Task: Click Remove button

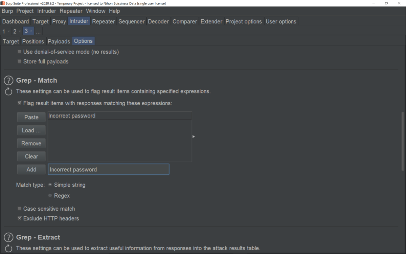Action: click(x=31, y=144)
